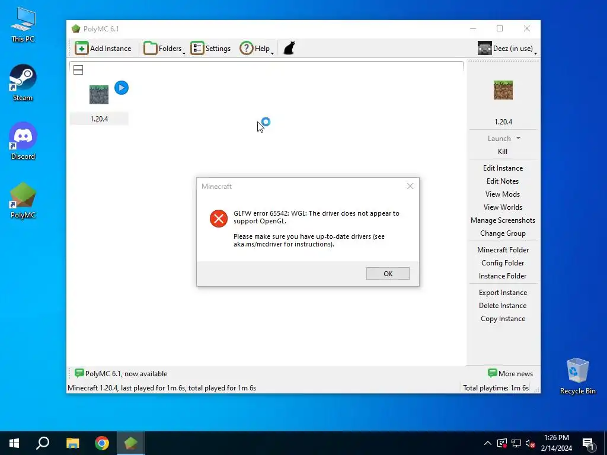Select the Steam desktop shortcut
The width and height of the screenshot is (607, 455).
point(23,83)
